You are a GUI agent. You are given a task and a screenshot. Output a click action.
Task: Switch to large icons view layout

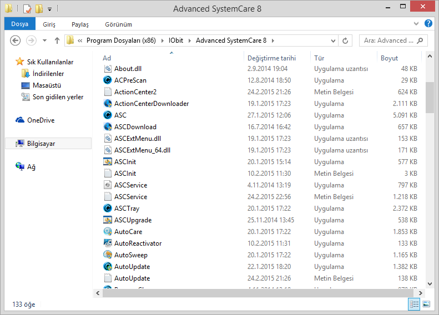click(426, 304)
